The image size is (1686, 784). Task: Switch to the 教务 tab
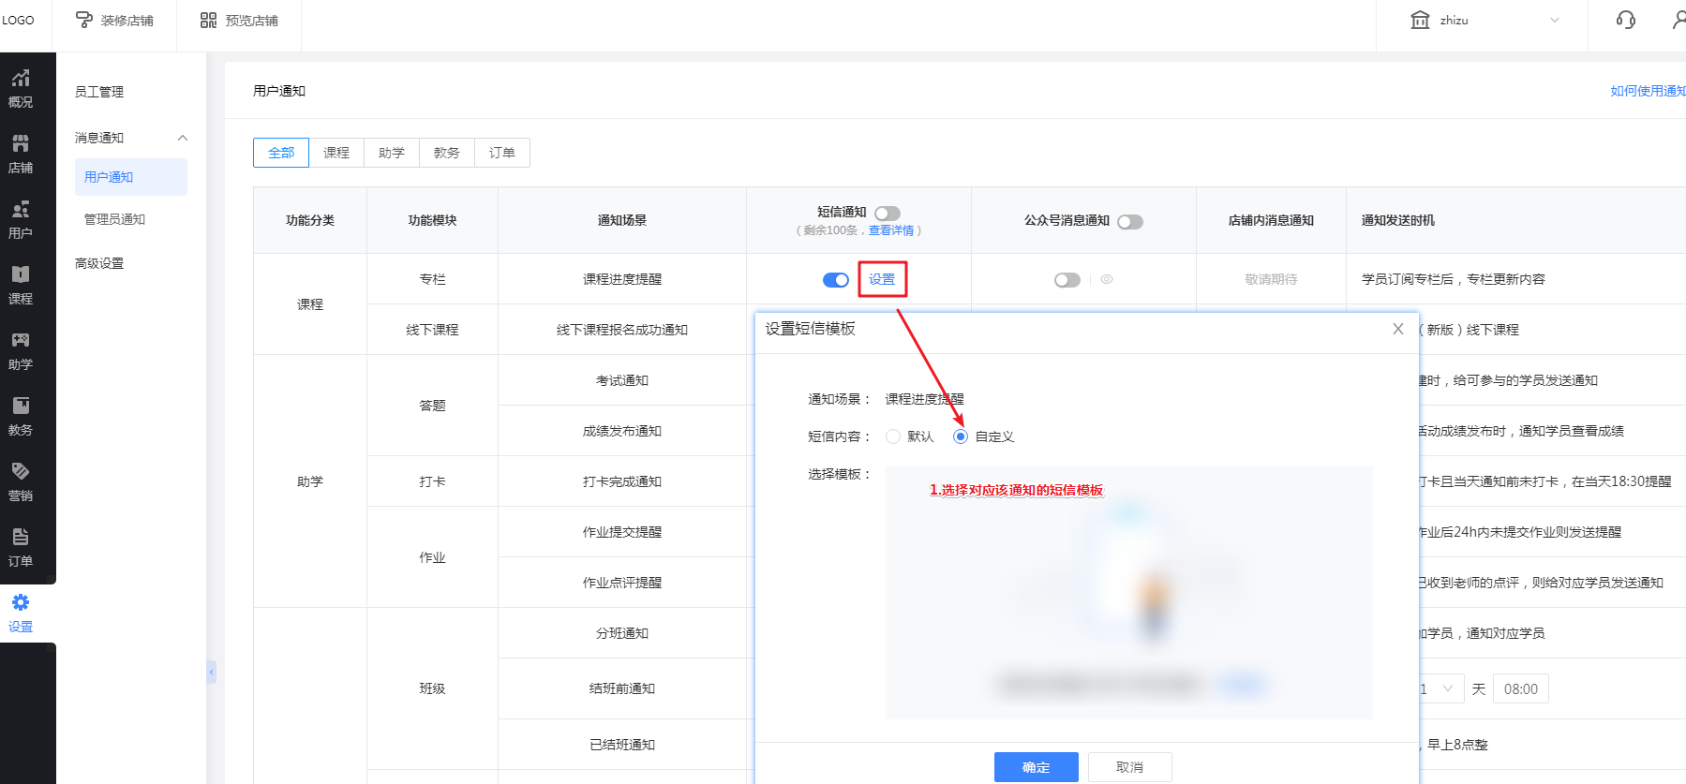tap(447, 153)
